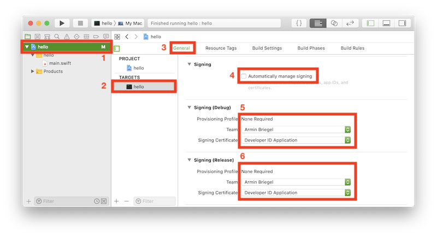This screenshot has width=437, height=237.
Task: Hide the project and targets list
Action: [117, 49]
